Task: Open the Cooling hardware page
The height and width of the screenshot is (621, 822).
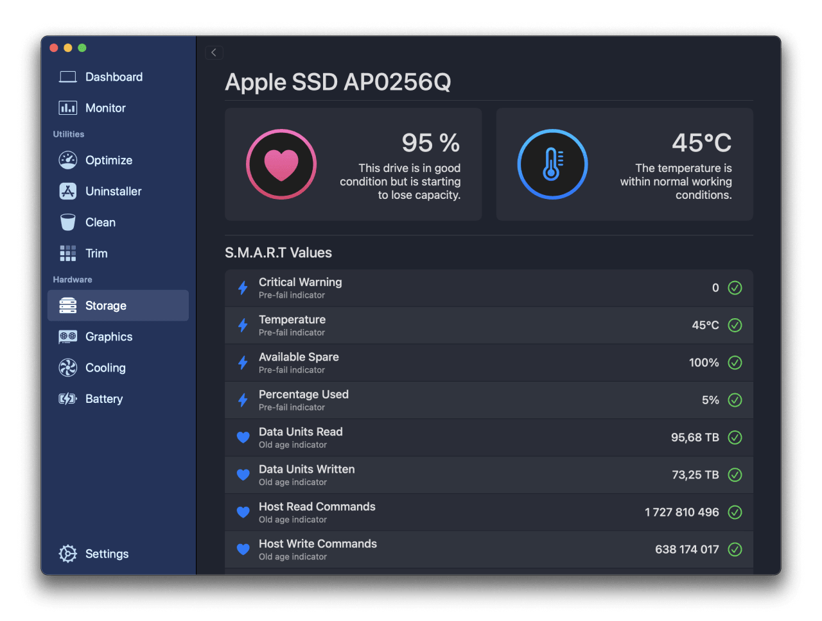Action: [118, 368]
